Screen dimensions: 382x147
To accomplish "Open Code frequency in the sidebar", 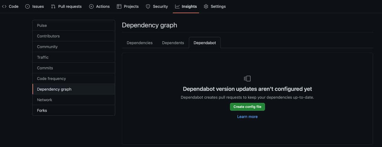I will [74, 79].
